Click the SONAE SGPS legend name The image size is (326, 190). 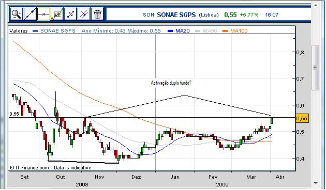click(x=58, y=31)
